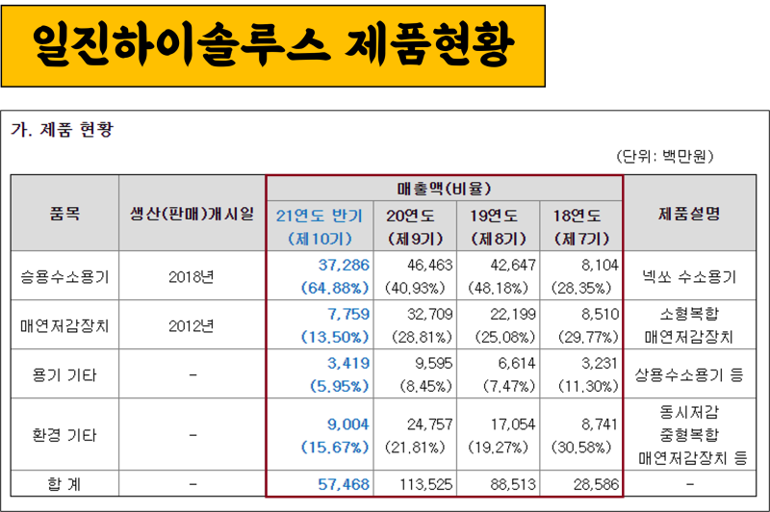Viewport: 770px width, 512px height.
Task: Click the value 8,510
Action: coord(600,314)
